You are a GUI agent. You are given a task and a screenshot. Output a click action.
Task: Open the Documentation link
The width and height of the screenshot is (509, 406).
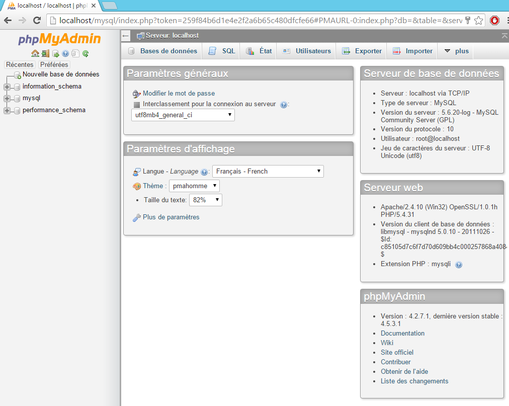point(402,333)
